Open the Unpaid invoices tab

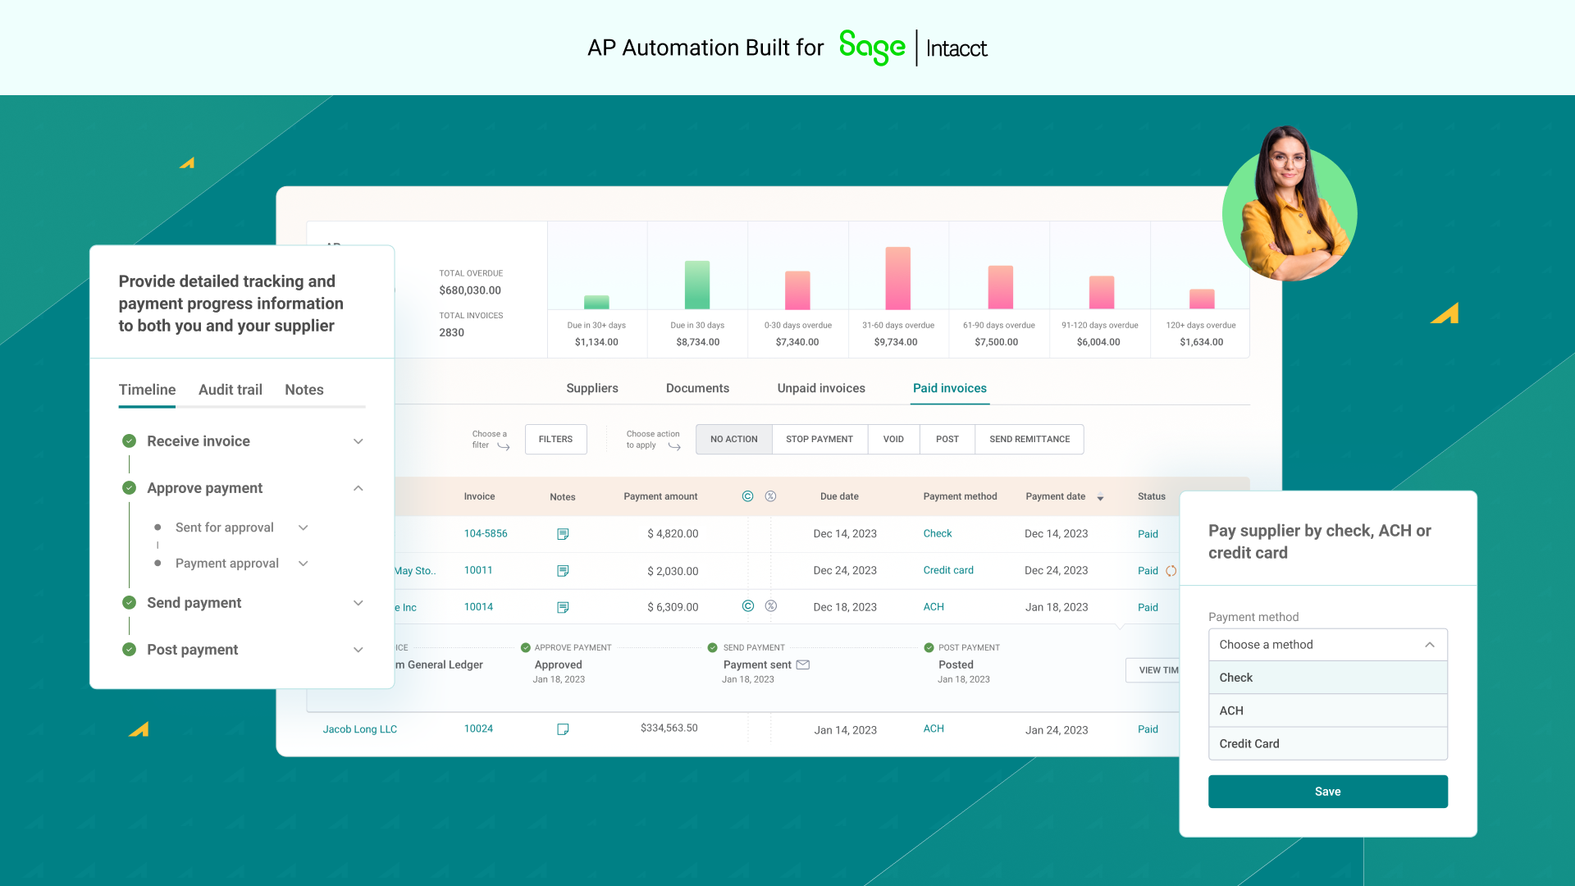pyautogui.click(x=821, y=388)
